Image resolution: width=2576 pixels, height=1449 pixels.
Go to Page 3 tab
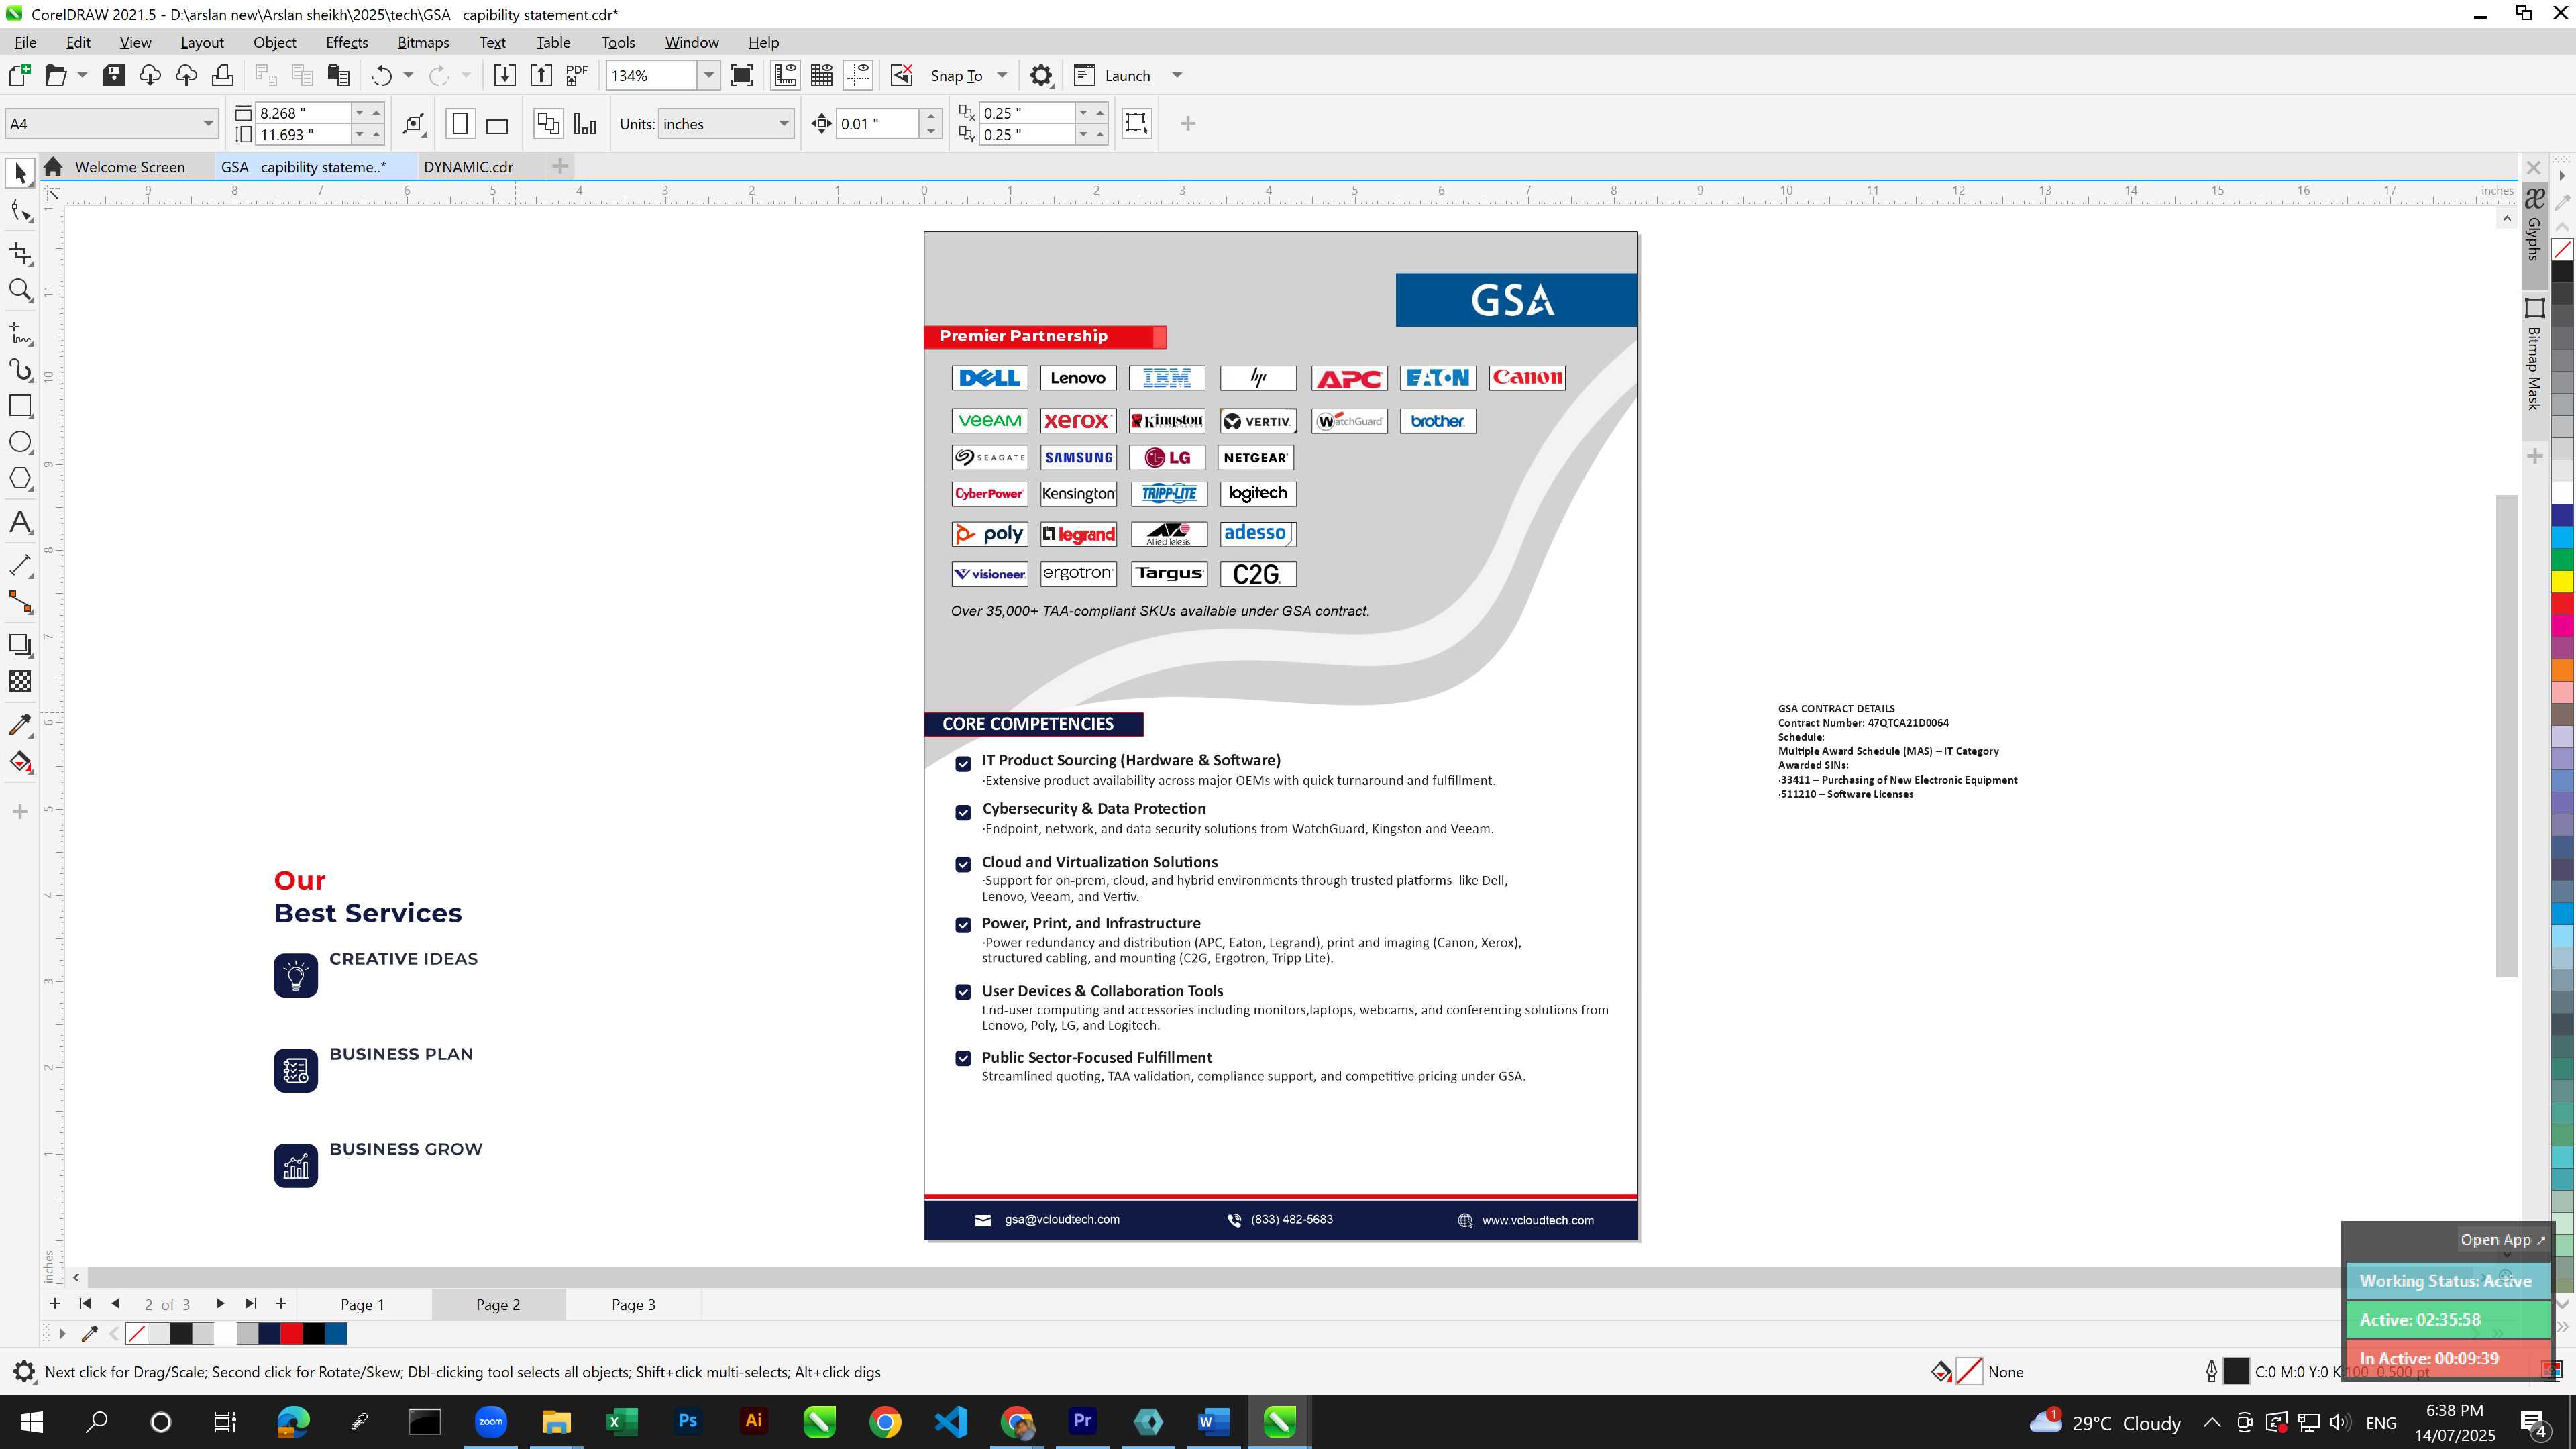(x=633, y=1304)
